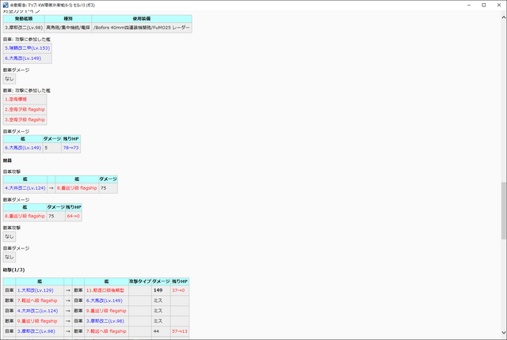507x340 pixels.
Task: Click the vertical scrollbar thumb
Action: 504,210
